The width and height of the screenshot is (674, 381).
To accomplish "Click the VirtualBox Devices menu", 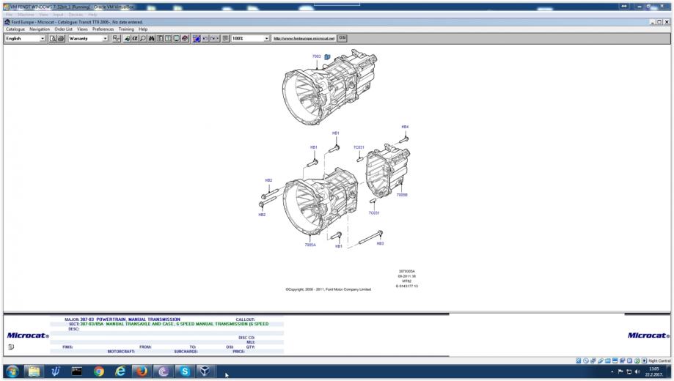I will click(x=76, y=15).
